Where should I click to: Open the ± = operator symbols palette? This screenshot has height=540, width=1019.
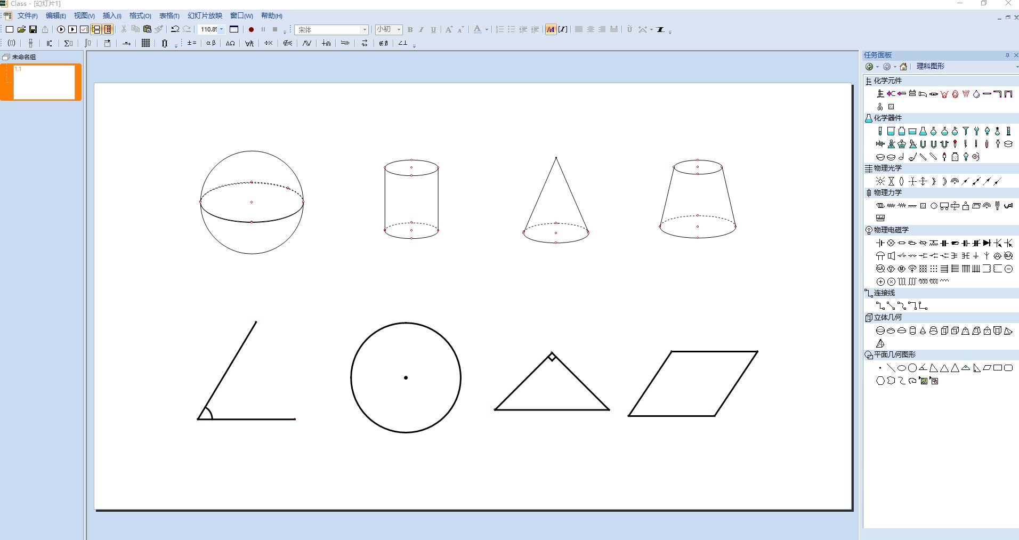click(x=192, y=43)
